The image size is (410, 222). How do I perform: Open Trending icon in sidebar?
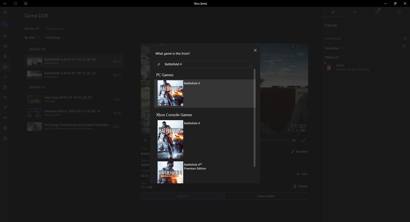(x=5, y=77)
